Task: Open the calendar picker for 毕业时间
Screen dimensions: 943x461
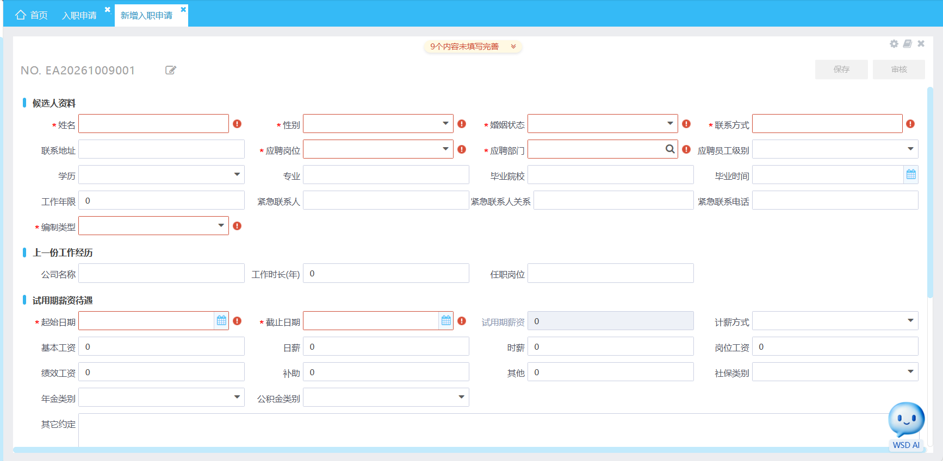Action: point(911,175)
